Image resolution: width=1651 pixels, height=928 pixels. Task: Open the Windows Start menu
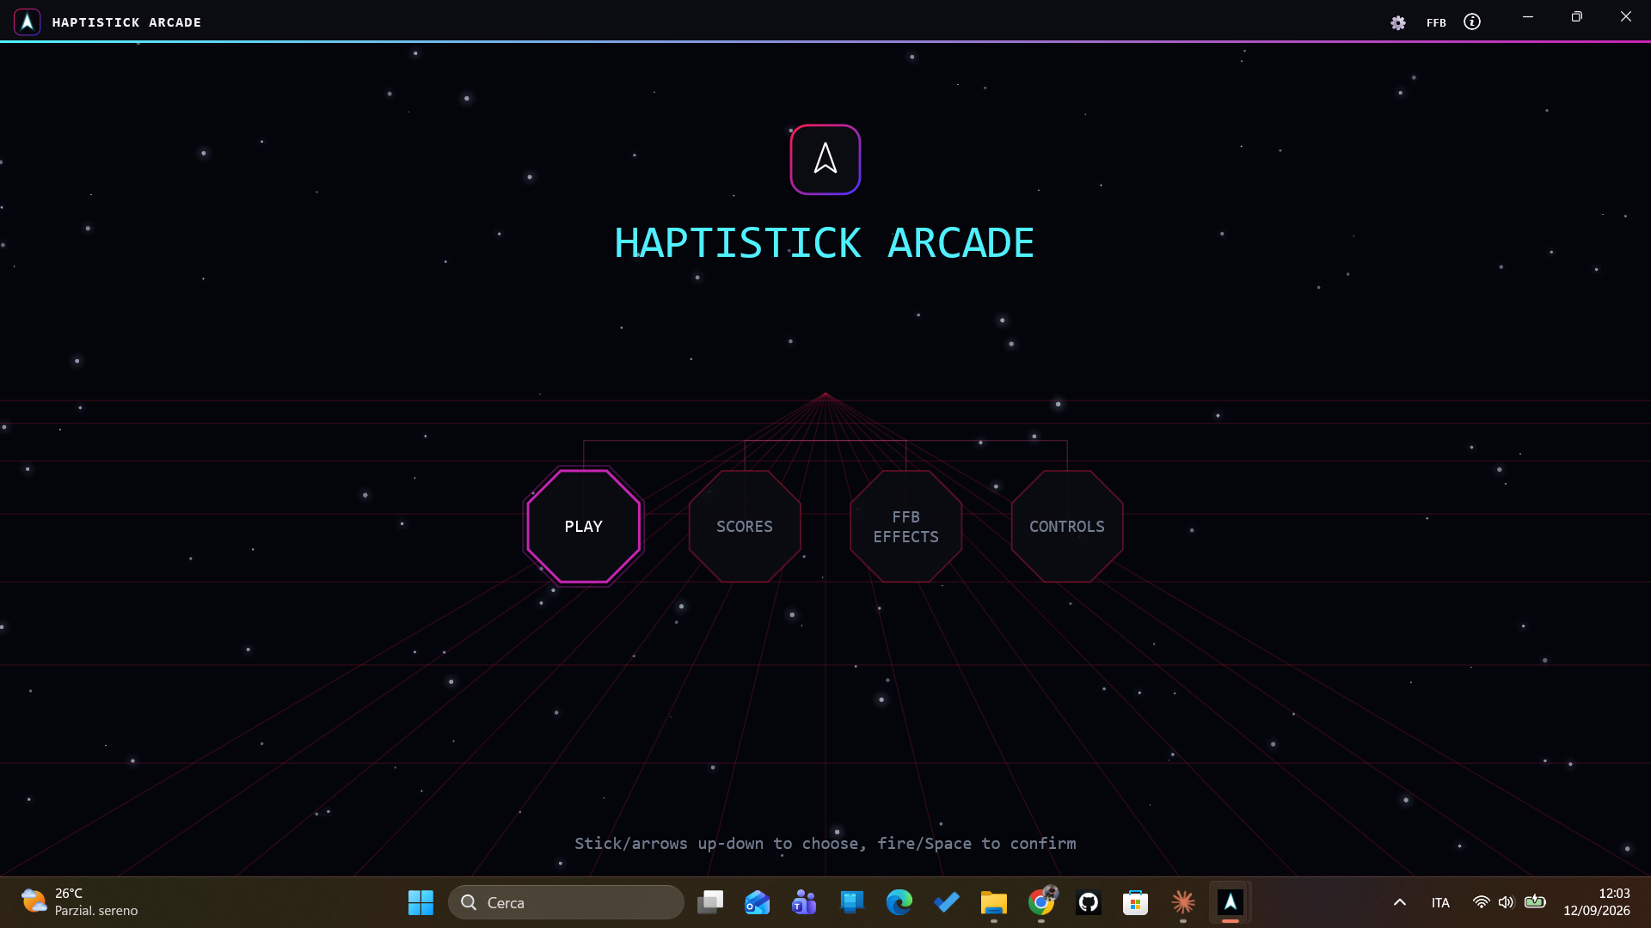click(420, 902)
